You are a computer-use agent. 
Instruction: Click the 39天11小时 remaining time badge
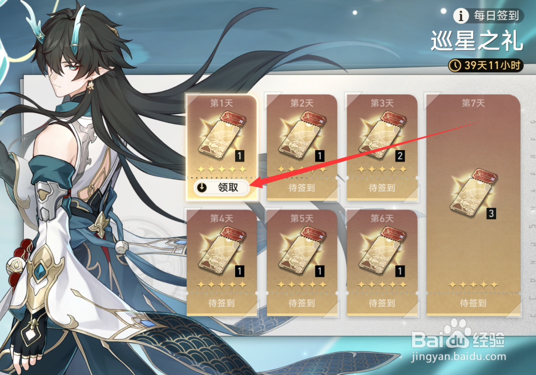[486, 65]
